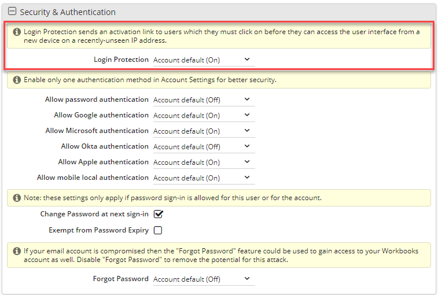Uncheck Change Password at next sign-in
438x295 pixels.
click(158, 214)
